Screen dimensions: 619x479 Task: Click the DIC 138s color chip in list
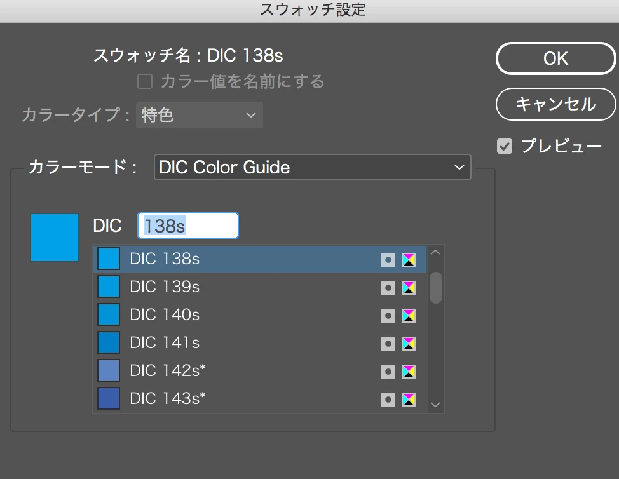tap(109, 259)
